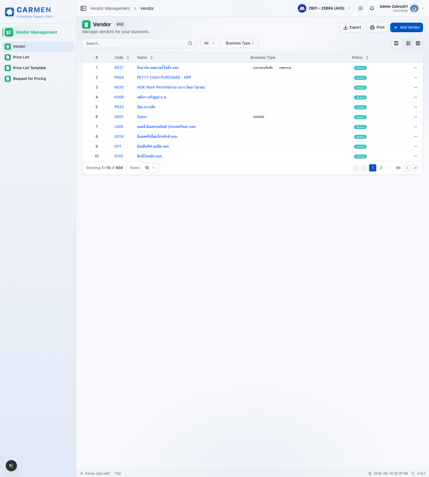Click Admin Zebra@!! in status bar

point(98,473)
